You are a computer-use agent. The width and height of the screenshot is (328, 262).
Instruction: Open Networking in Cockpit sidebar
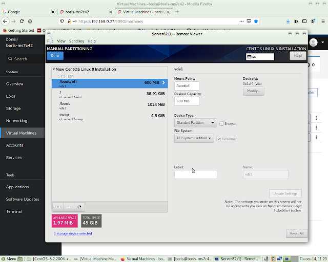[17, 121]
